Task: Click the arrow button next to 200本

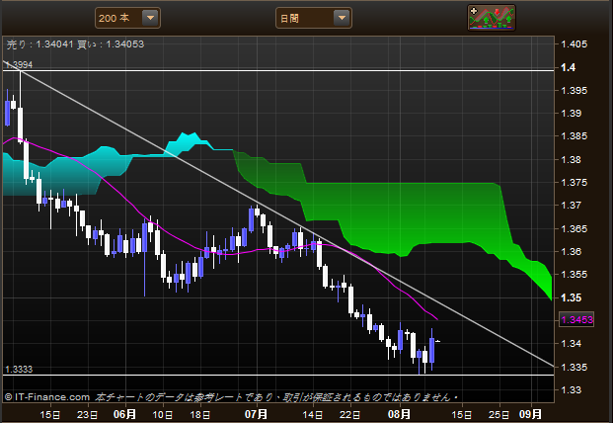Action: tap(150, 18)
